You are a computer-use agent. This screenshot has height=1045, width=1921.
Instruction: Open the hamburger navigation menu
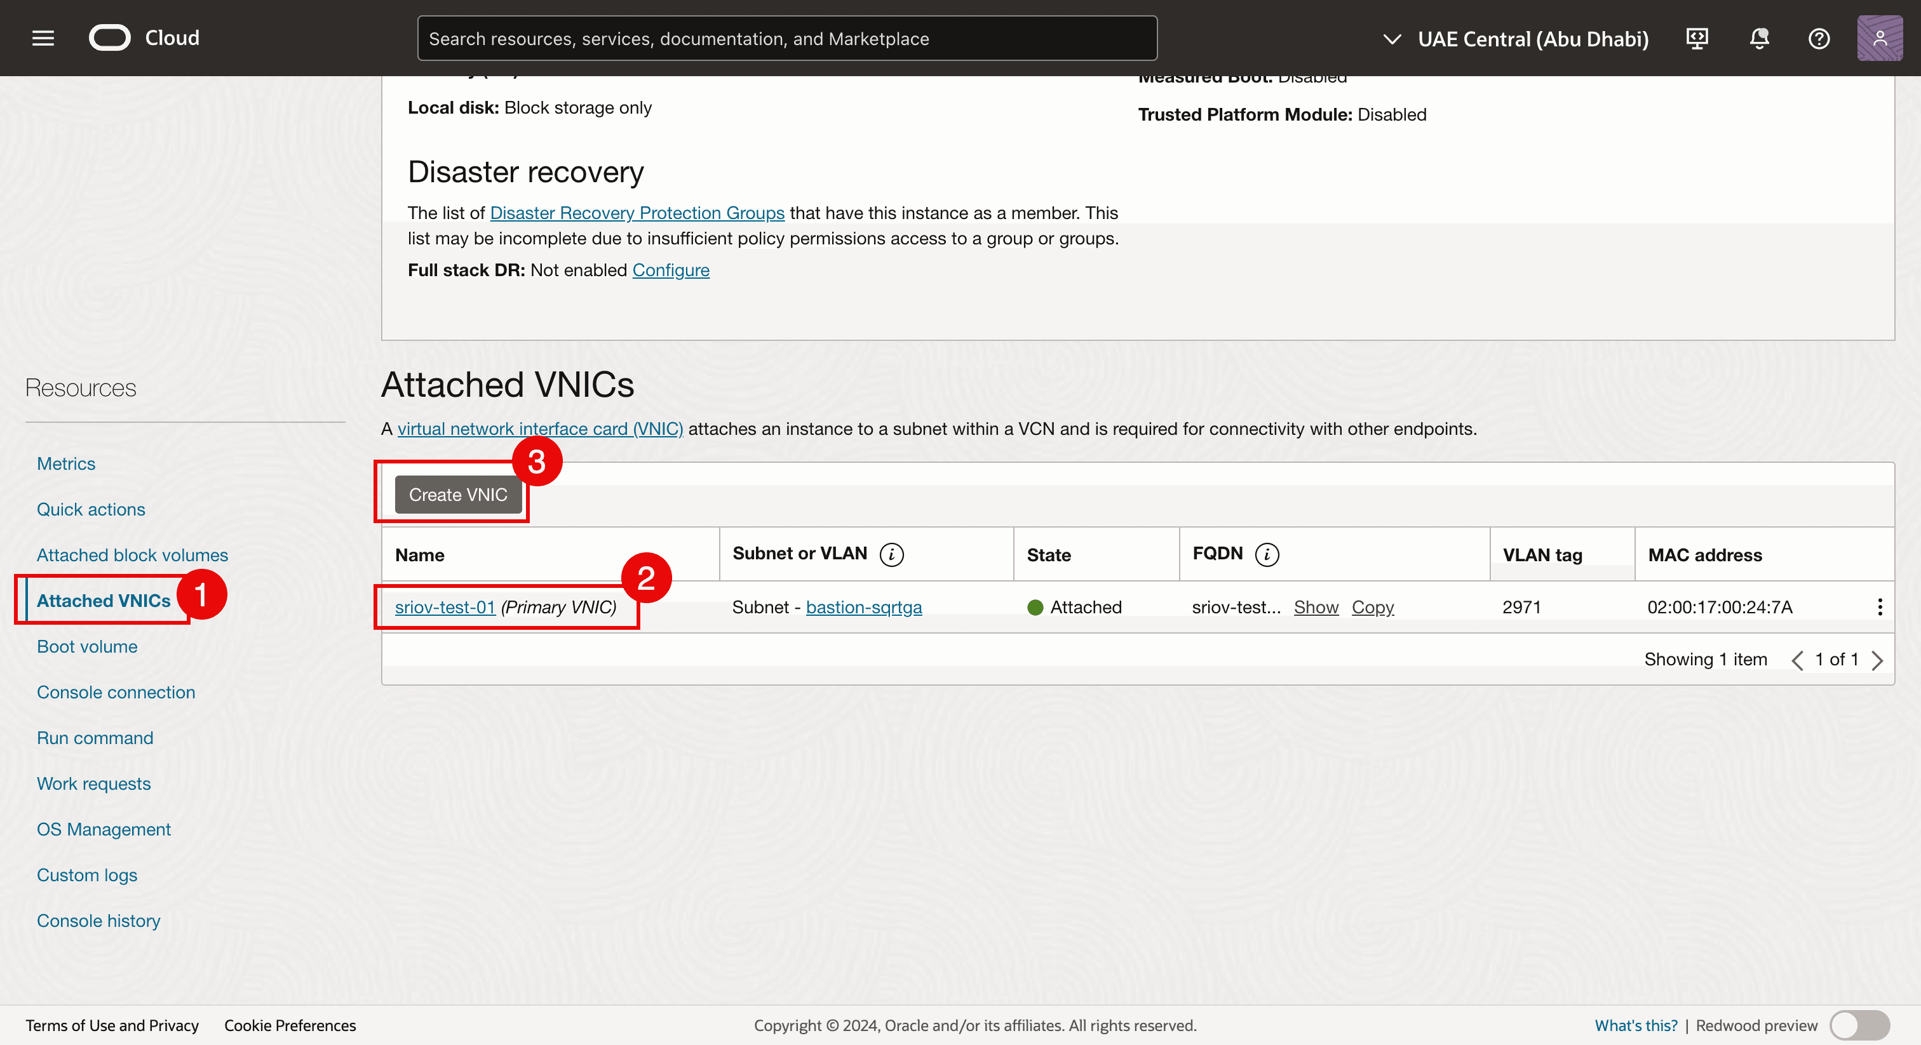[43, 38]
